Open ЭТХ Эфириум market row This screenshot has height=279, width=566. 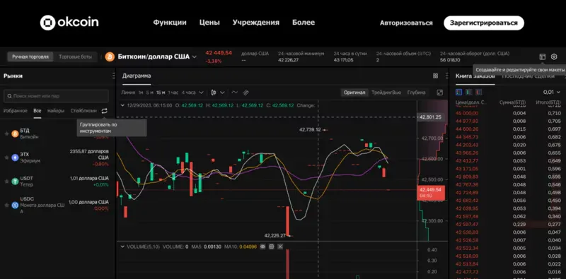click(58, 158)
